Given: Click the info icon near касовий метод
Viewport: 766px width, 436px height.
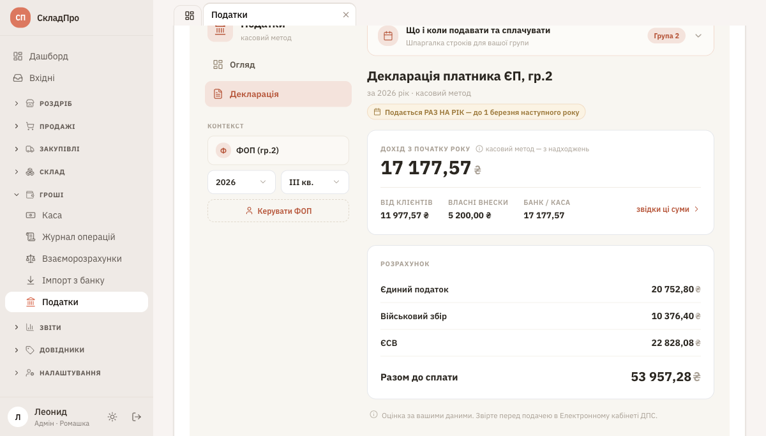Looking at the screenshot, I should coord(479,149).
